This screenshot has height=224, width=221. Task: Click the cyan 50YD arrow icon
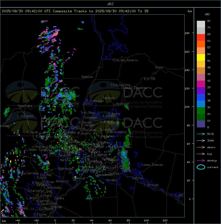pyautogui.click(x=201, y=134)
